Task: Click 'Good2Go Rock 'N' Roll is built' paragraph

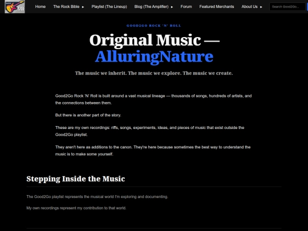Action: pos(153,99)
